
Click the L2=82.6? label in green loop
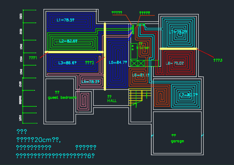pos(68,41)
